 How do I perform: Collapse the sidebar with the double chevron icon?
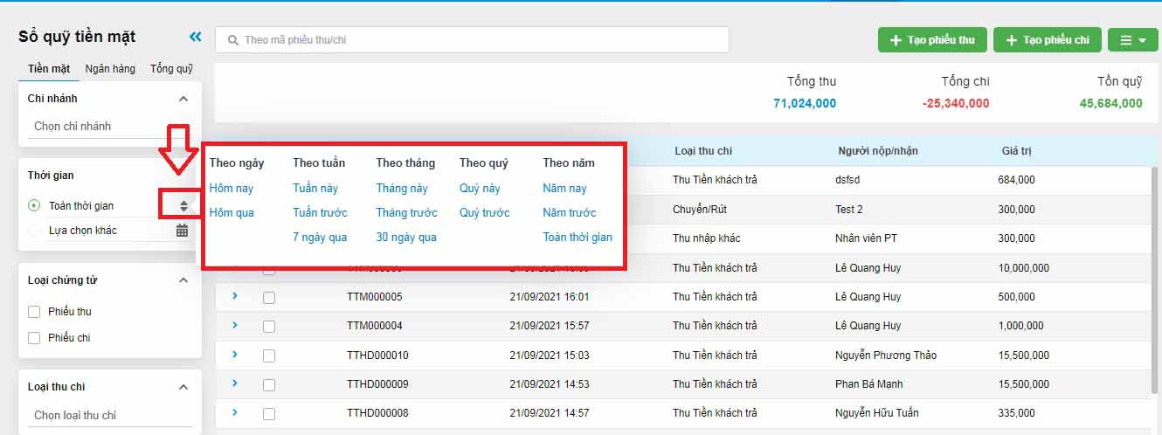[195, 37]
